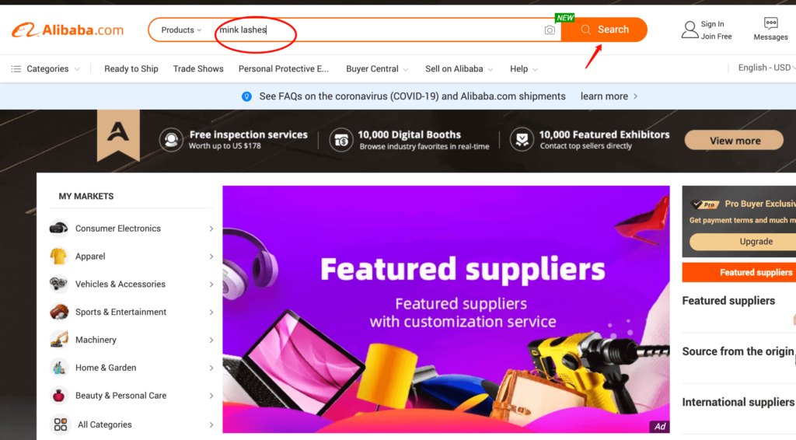Expand Apparel chevron arrow
This screenshot has width=796, height=440.
pos(211,257)
